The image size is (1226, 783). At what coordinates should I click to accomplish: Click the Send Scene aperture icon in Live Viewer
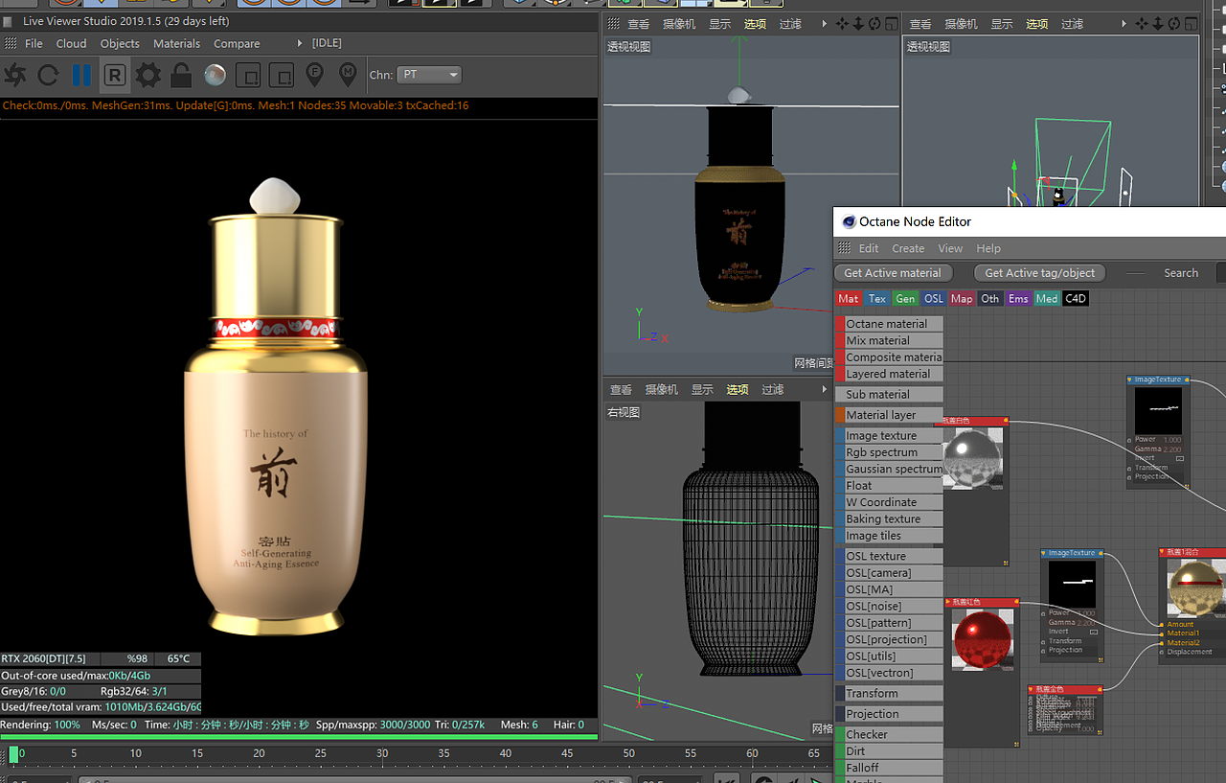15,75
